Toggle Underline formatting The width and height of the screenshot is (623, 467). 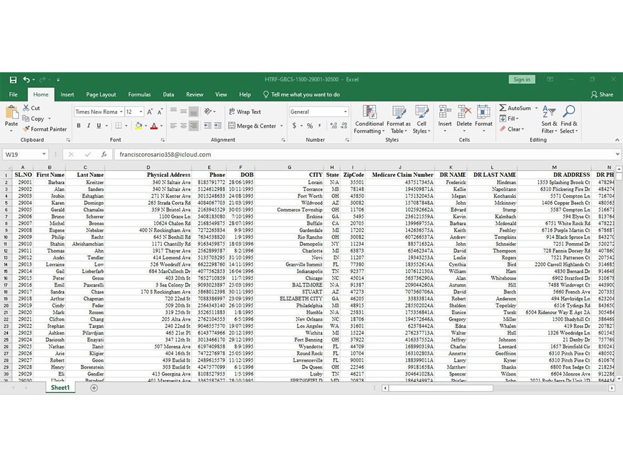(x=98, y=126)
